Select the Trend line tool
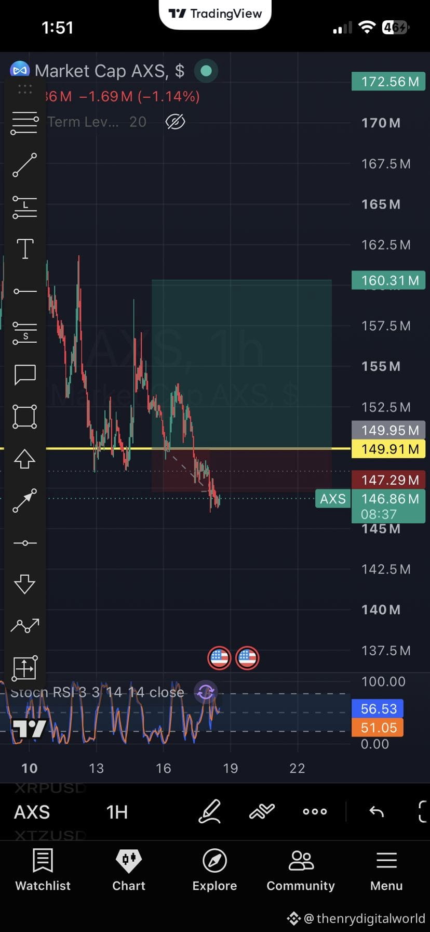The image size is (430, 932). 24,165
